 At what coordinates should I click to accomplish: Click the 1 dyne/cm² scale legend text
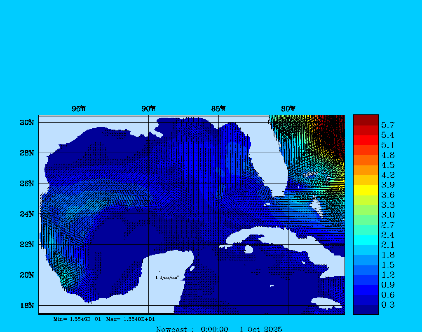167,278
